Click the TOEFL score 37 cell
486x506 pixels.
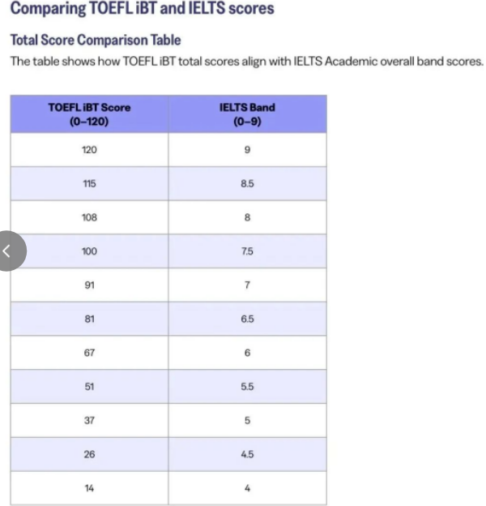89,420
